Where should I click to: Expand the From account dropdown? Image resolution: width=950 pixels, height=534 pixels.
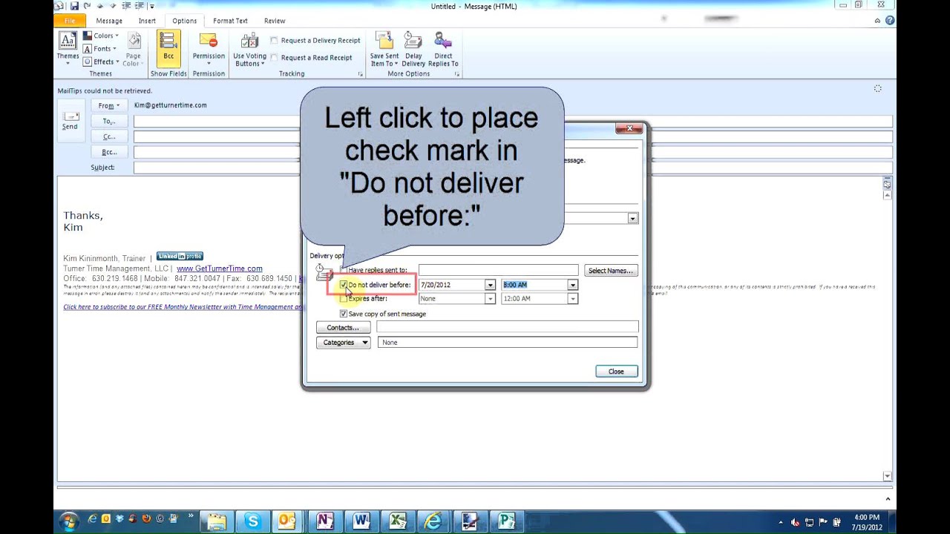coord(109,105)
